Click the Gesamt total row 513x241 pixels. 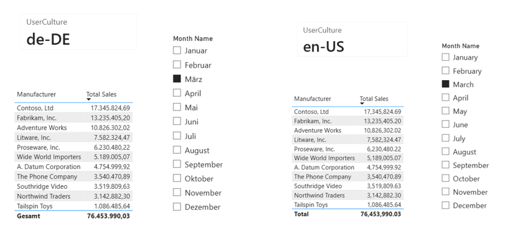point(73,216)
